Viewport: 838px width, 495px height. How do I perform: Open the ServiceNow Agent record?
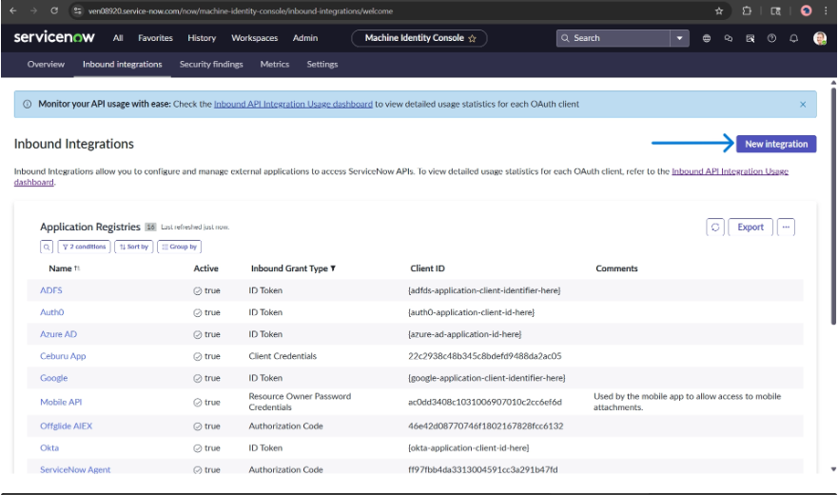(75, 470)
